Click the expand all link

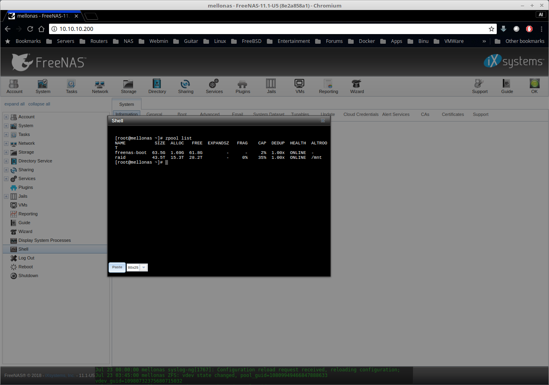pos(14,104)
